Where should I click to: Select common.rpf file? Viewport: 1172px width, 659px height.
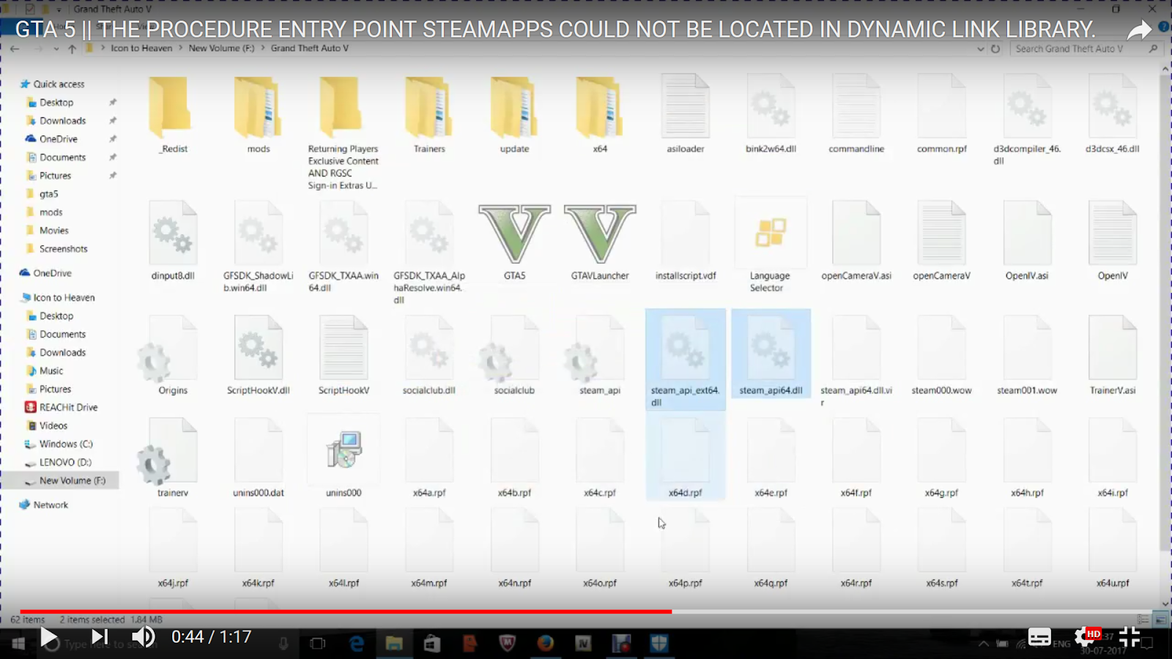pos(942,113)
